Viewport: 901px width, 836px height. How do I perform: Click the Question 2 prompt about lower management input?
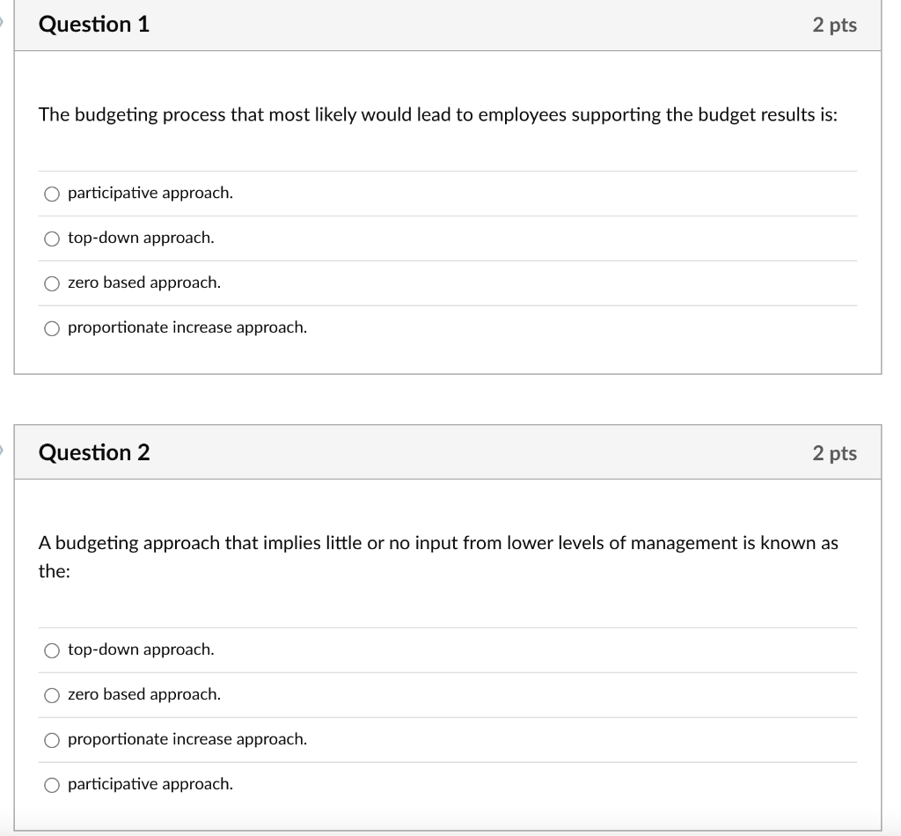pyautogui.click(x=438, y=543)
